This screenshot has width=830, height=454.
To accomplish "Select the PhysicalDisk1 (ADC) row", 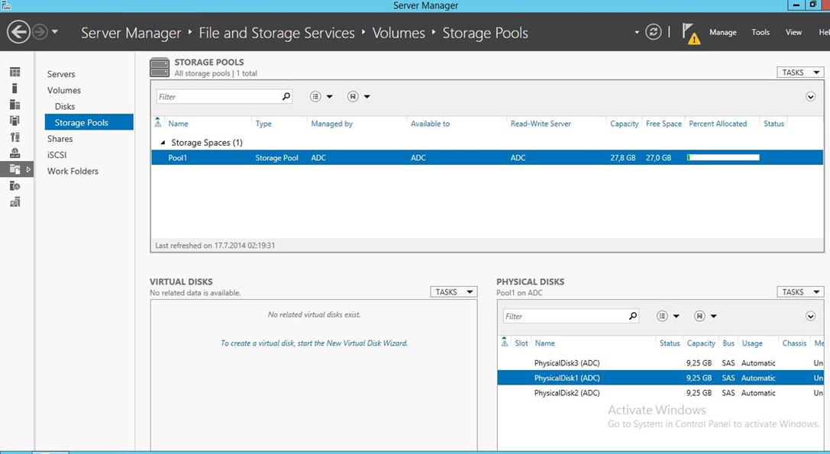I will coord(660,378).
